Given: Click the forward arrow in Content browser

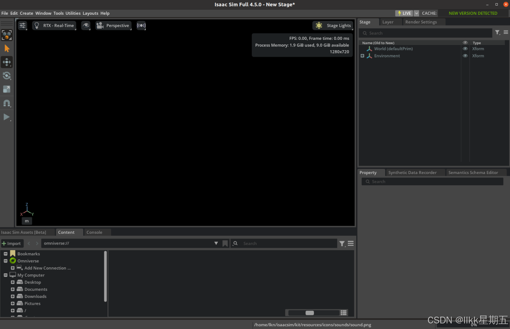Looking at the screenshot, I should 37,243.
